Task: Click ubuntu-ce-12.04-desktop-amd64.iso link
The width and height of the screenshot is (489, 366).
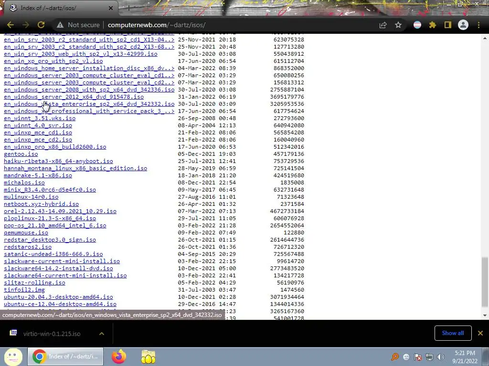Action: point(60,305)
